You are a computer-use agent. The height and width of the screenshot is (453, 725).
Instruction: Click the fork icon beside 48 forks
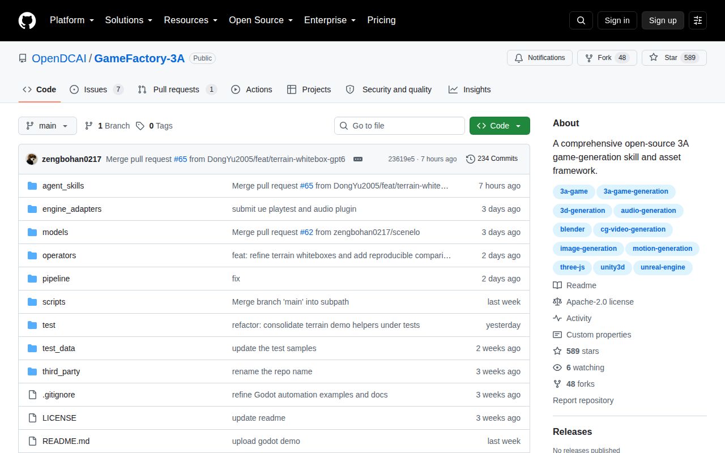click(557, 384)
